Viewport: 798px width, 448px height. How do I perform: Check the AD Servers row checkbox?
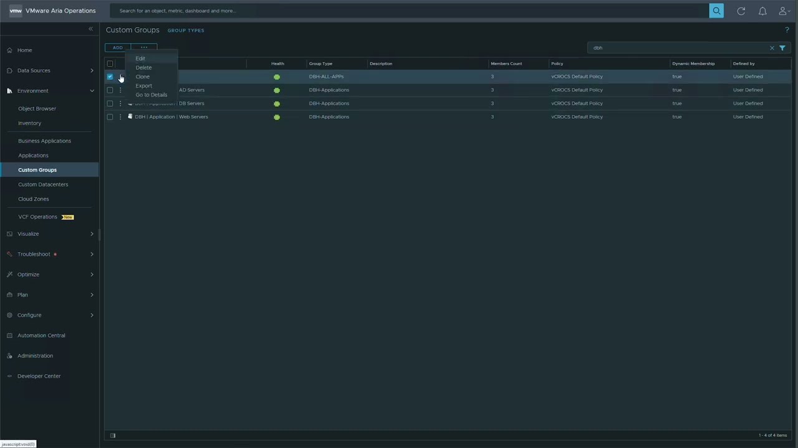click(110, 90)
